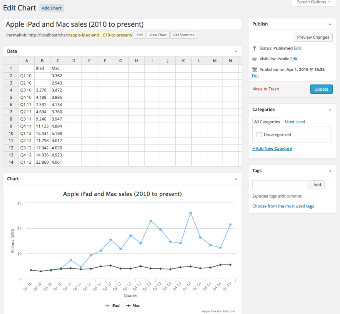Select column B header in data grid
The height and width of the screenshot is (314, 340).
pyautogui.click(x=42, y=61)
